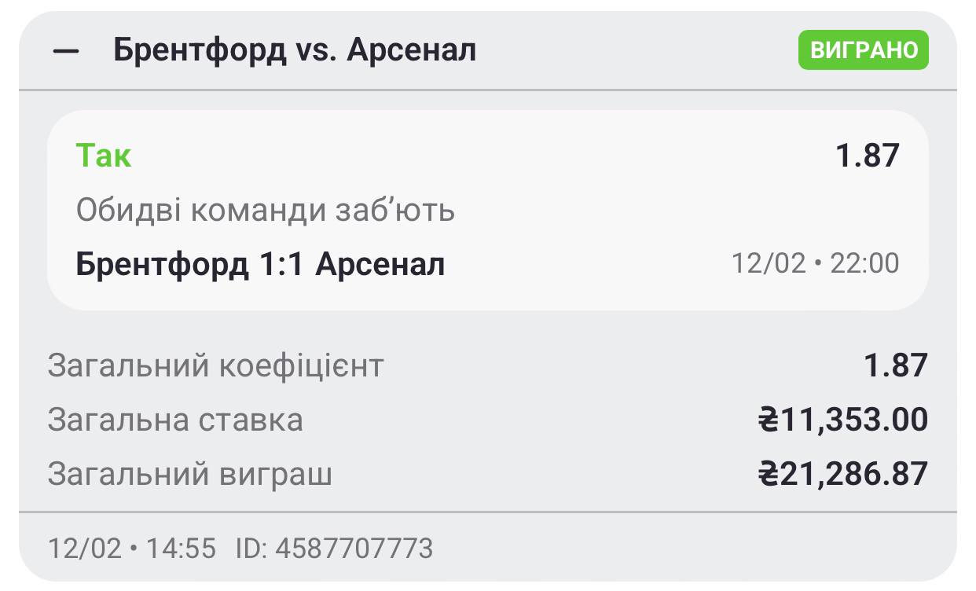976x591 pixels.
Task: Click the vs. text in the header
Action: click(317, 50)
